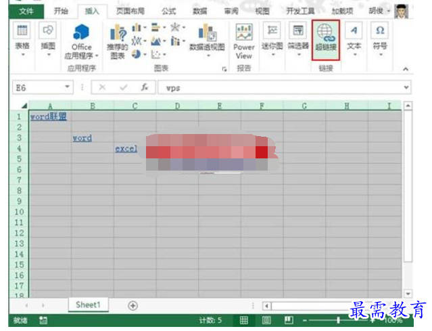The width and height of the screenshot is (432, 331).
Task: Open 数据透视图 dropdown arrow
Action: tap(208, 56)
